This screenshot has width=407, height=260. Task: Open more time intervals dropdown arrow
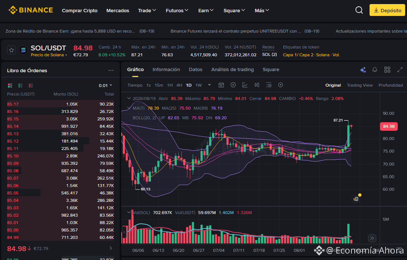[209, 85]
